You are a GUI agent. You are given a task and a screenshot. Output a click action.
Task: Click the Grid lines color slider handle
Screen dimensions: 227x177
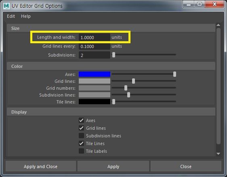(x=133, y=81)
